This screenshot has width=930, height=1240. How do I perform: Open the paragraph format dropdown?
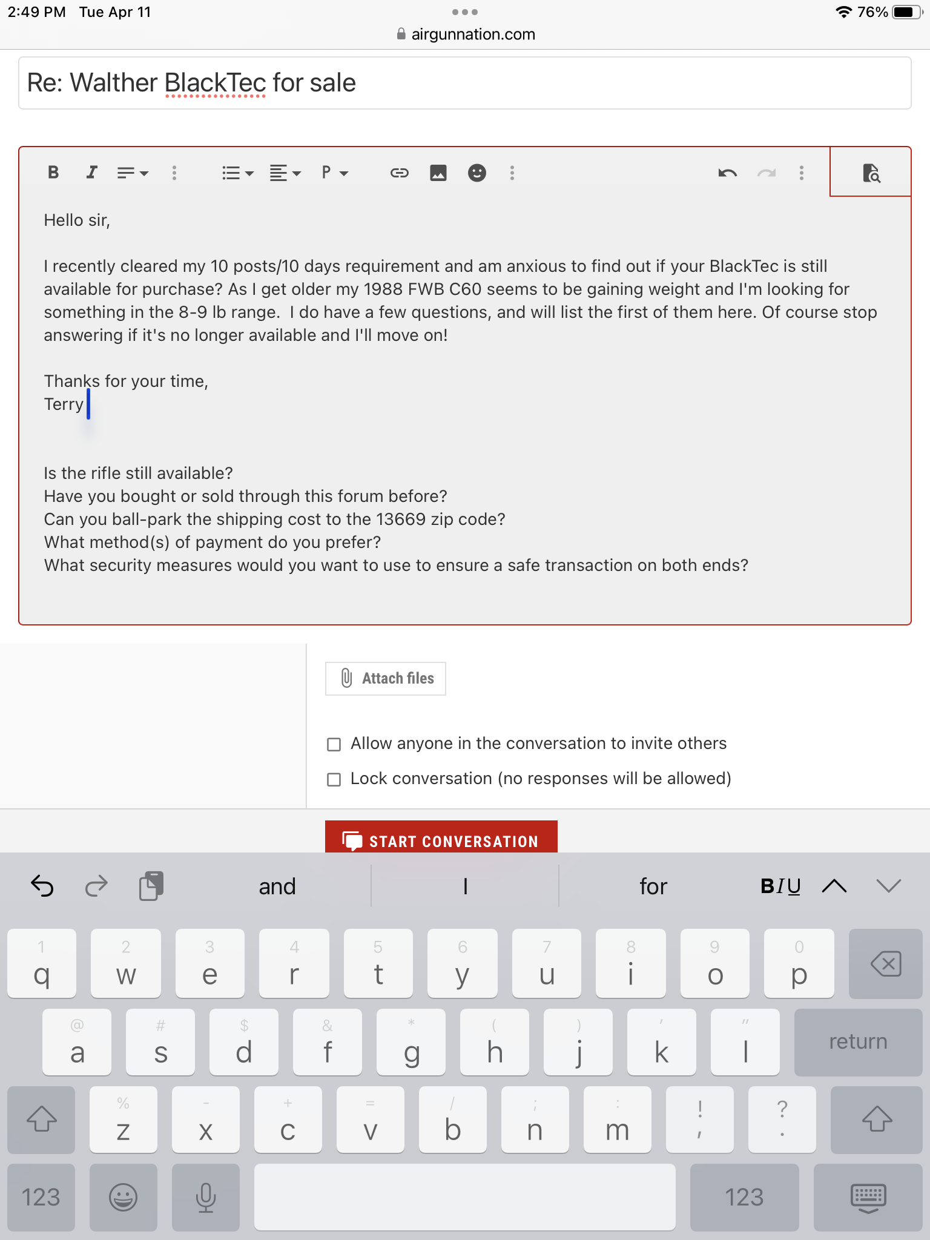pyautogui.click(x=335, y=173)
